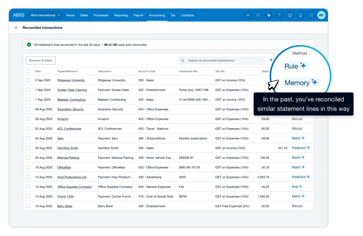Click the SM0195-70135 transaction reference
Viewport: 363px width, 236px height.
[189, 167]
